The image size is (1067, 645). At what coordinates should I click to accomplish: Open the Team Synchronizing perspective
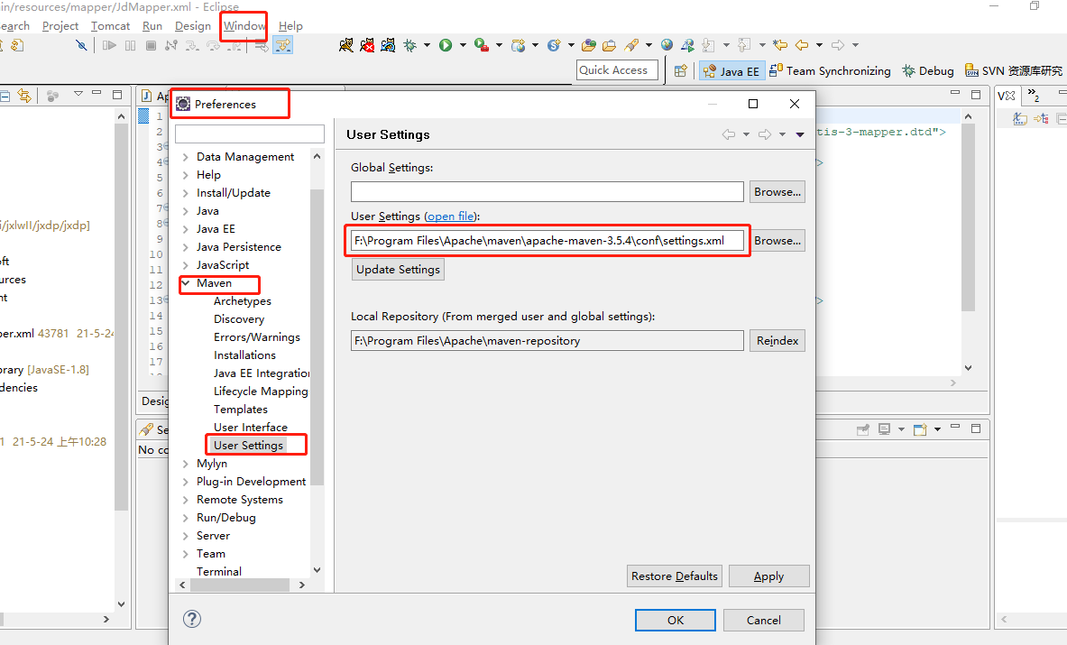tap(830, 69)
